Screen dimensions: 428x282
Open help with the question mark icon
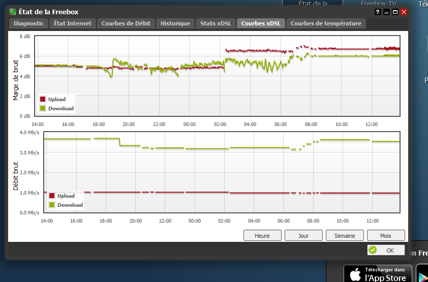pos(378,12)
